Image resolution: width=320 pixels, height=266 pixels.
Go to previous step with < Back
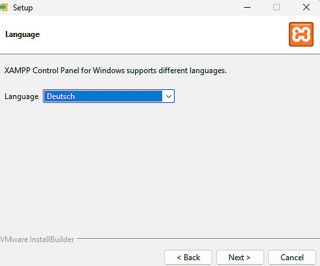[x=188, y=257]
